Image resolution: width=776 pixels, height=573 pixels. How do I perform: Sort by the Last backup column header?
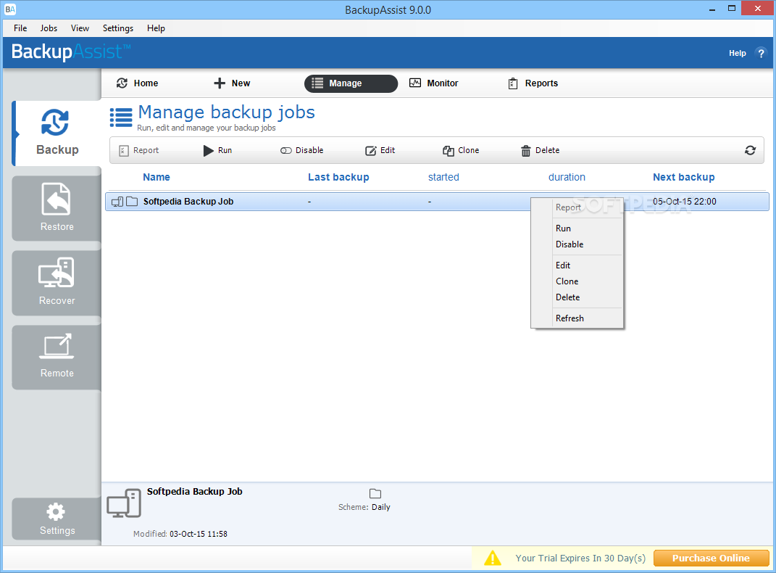[x=338, y=177]
